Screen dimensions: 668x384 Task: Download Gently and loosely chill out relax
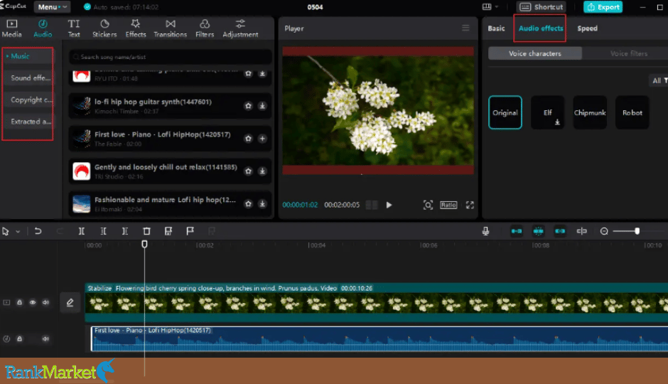coord(262,171)
